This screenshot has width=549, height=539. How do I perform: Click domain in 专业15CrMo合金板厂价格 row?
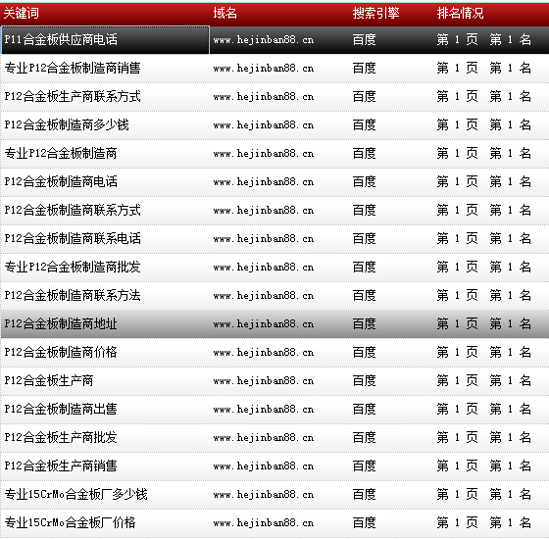264,523
